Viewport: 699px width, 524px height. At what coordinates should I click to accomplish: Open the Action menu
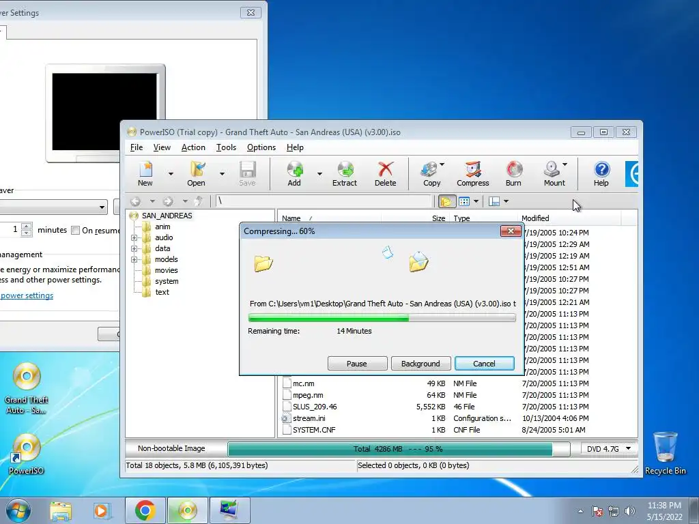(193, 147)
